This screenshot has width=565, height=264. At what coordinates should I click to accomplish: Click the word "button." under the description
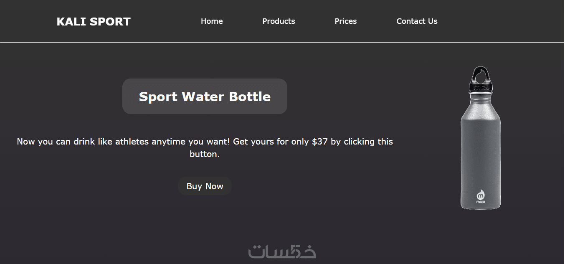tap(205, 154)
